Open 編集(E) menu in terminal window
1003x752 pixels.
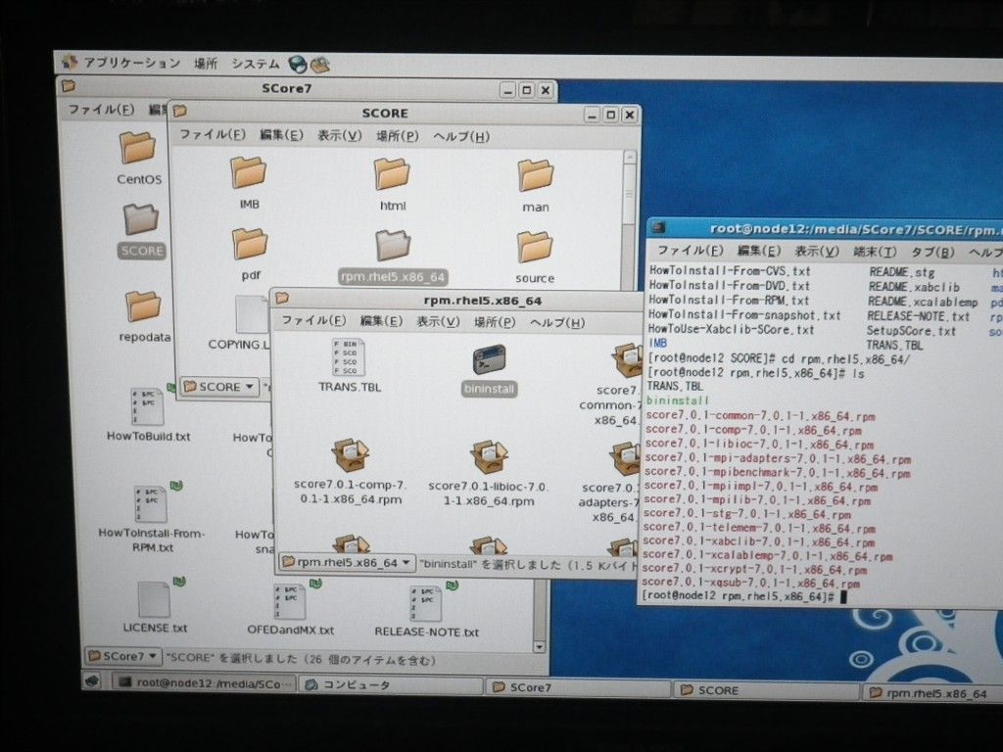[x=759, y=251]
